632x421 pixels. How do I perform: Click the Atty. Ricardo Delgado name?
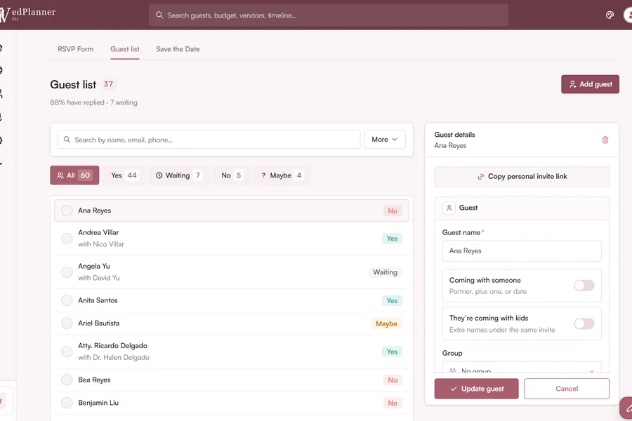pos(112,346)
